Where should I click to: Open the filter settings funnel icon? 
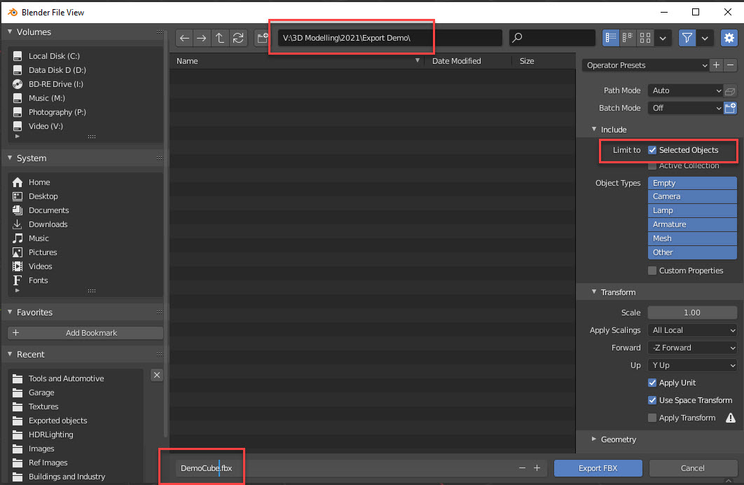coord(687,38)
